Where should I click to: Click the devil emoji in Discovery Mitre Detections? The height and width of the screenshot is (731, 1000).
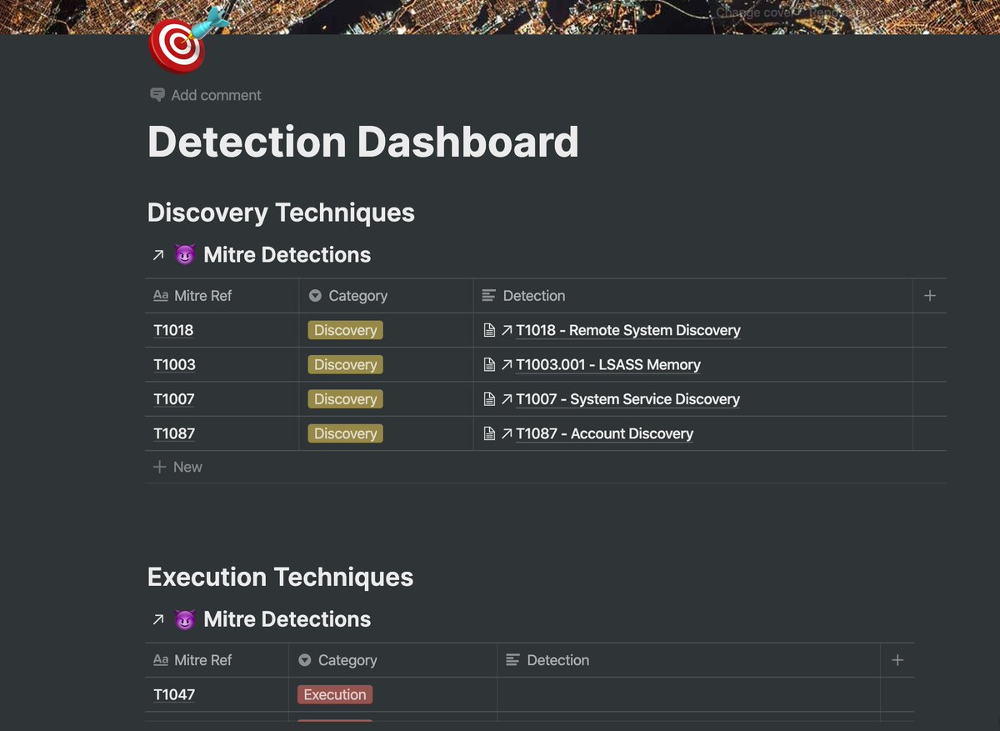[x=184, y=255]
